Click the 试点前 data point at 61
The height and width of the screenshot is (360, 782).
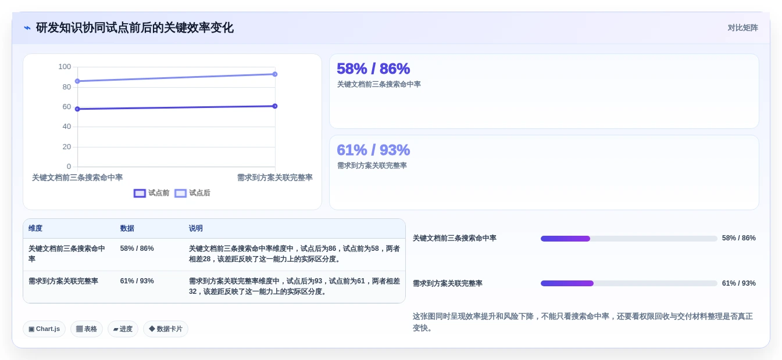275,106
